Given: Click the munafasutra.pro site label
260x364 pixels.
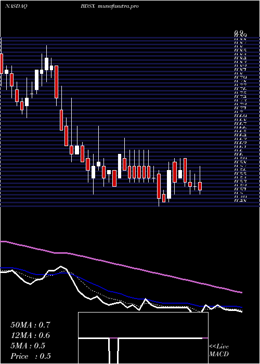Looking at the screenshot, I should coord(118,6).
